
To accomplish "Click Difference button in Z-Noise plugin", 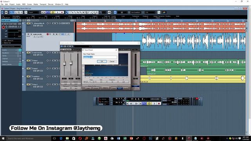I will [135, 88].
